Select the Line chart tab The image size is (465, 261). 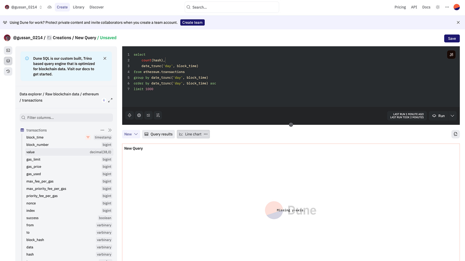(193, 134)
